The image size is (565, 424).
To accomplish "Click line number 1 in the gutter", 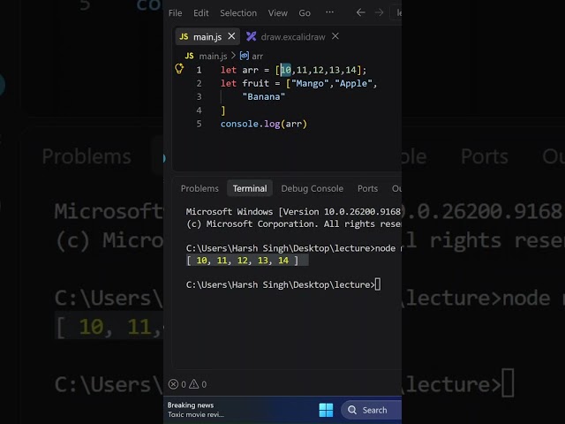I will click(199, 70).
